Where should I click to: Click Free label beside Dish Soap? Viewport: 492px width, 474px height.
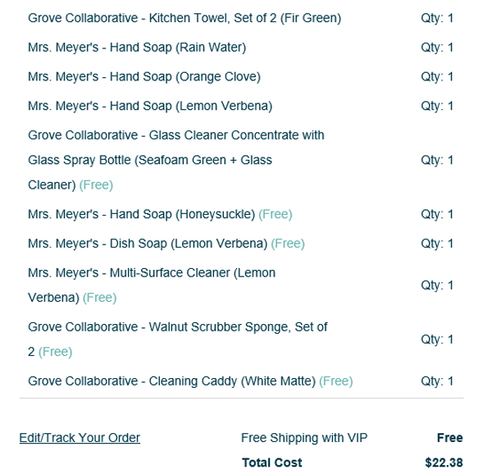click(x=288, y=244)
